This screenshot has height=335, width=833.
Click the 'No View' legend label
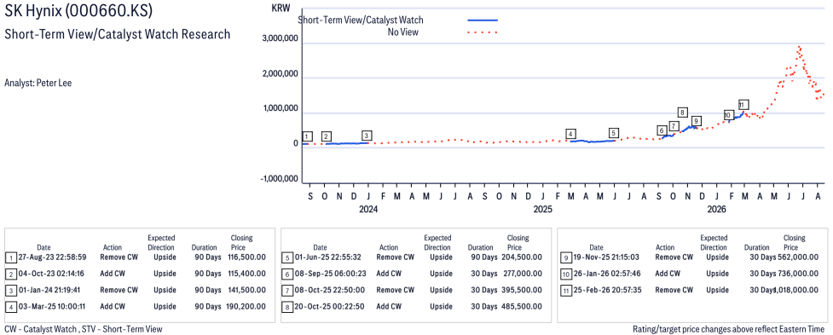click(403, 32)
